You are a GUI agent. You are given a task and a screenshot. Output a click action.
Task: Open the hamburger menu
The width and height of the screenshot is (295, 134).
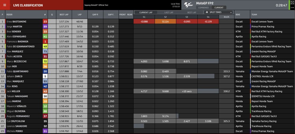[5, 5]
